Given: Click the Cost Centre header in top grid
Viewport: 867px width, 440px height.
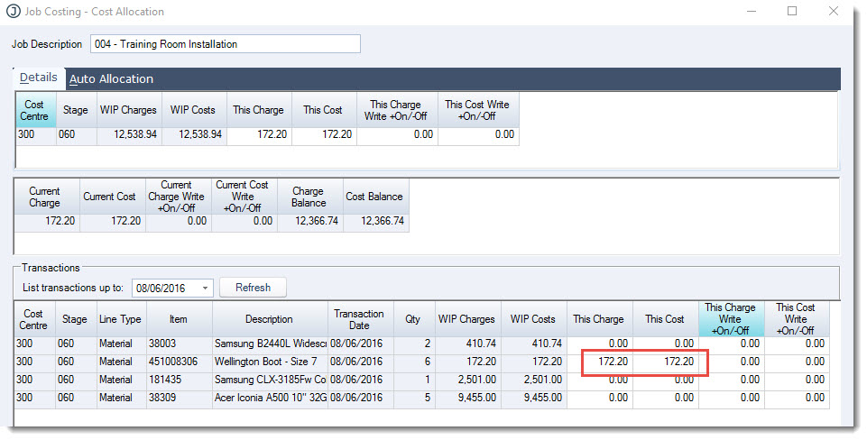Looking at the screenshot, I should 36,110.
